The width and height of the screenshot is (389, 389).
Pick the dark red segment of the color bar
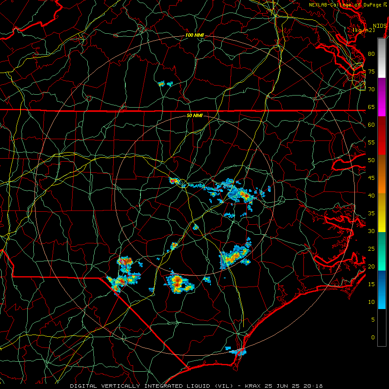tap(382, 136)
